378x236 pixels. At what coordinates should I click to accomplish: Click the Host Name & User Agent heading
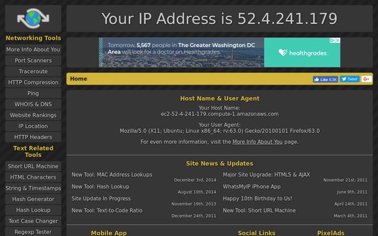[x=220, y=98]
